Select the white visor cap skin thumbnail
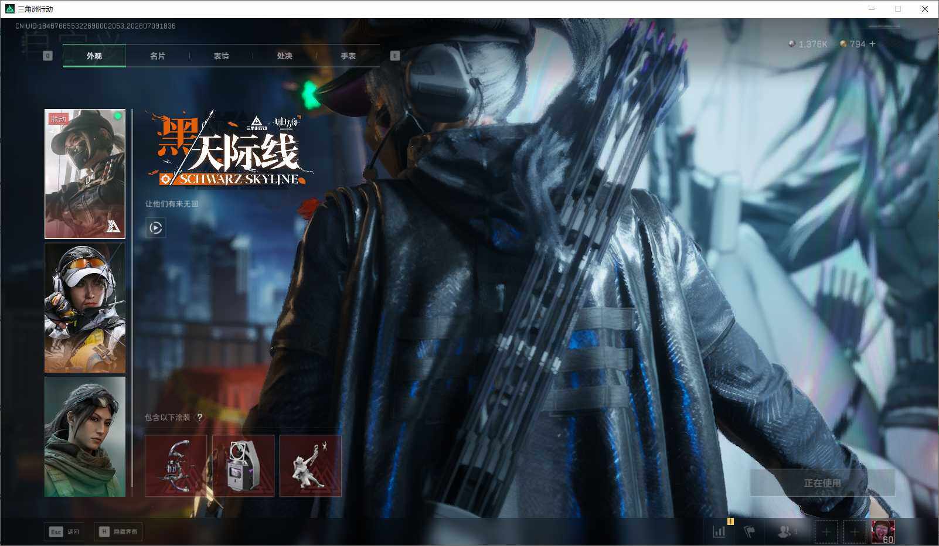 point(85,308)
